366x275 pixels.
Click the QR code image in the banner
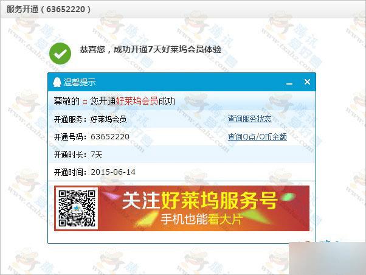[77, 208]
